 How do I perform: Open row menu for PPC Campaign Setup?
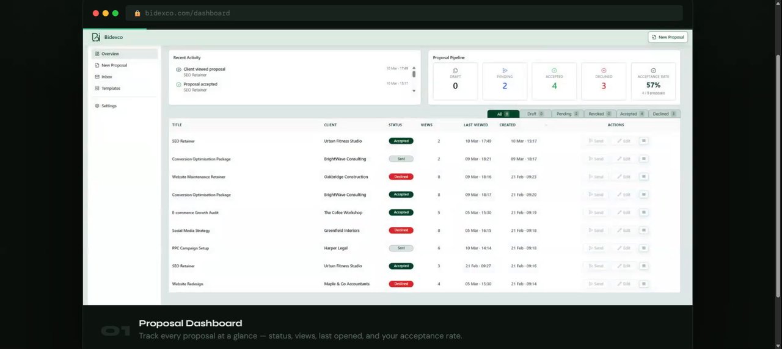[x=643, y=248]
